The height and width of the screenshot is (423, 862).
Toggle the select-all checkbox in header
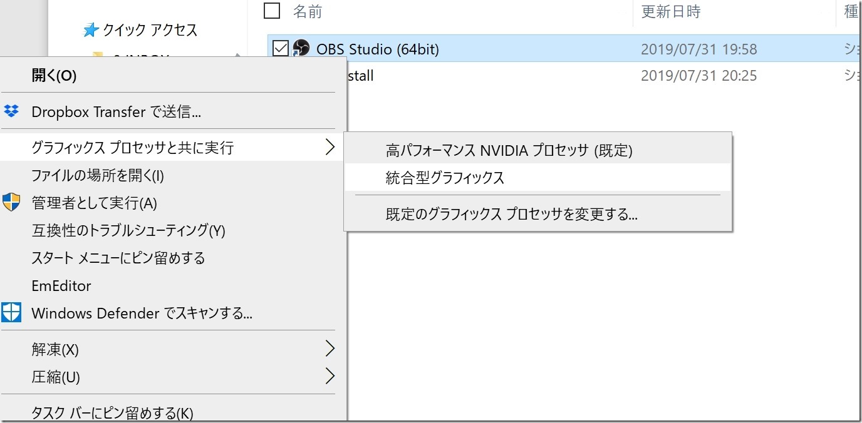(271, 11)
